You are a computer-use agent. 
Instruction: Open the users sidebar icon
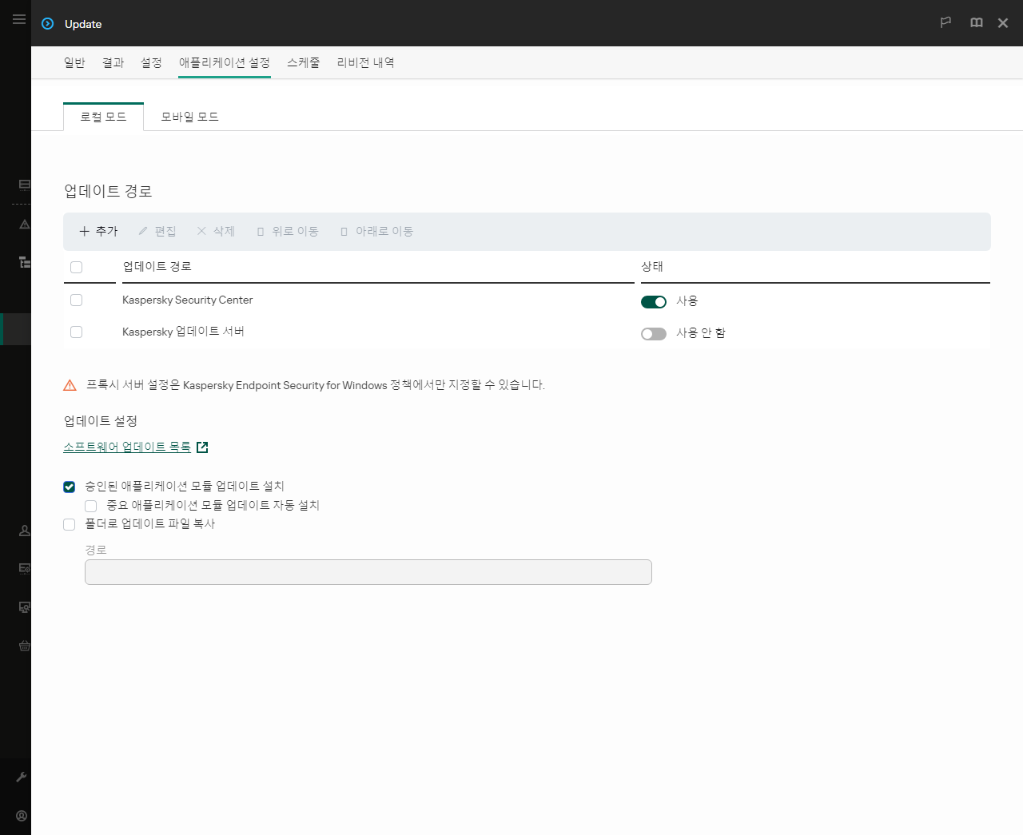point(23,530)
